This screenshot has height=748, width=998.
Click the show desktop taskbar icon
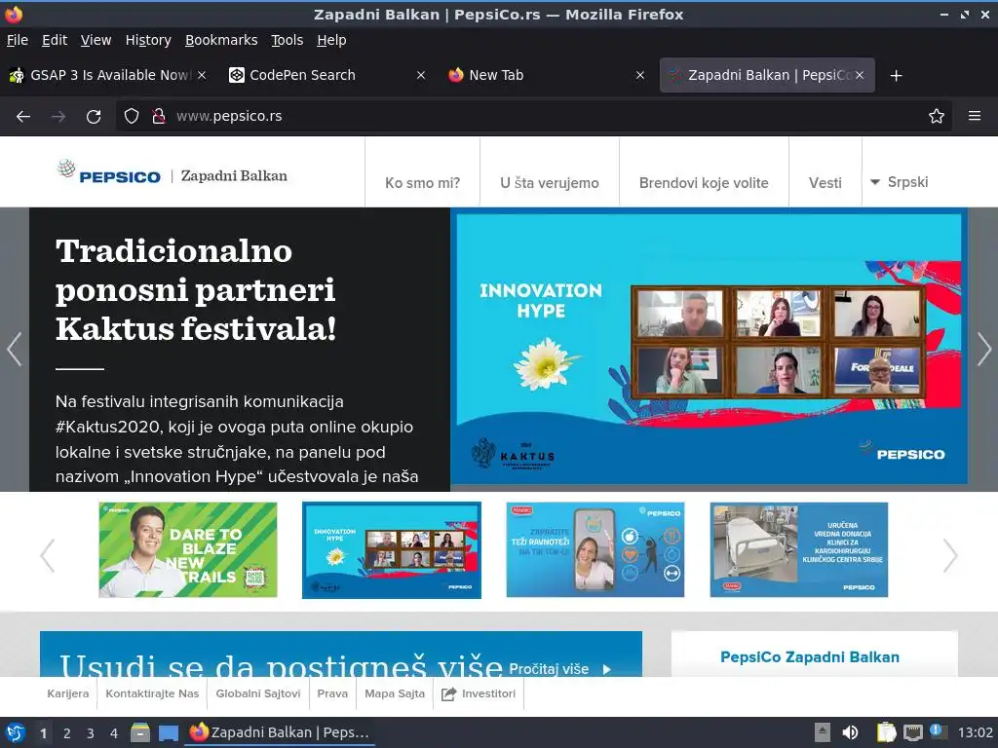pos(169,733)
